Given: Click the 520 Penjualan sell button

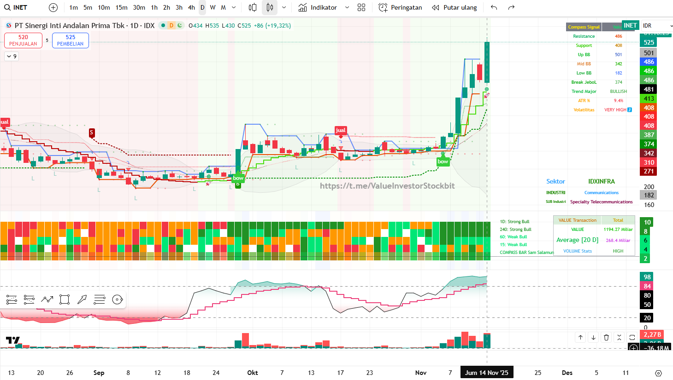Looking at the screenshot, I should click(23, 40).
